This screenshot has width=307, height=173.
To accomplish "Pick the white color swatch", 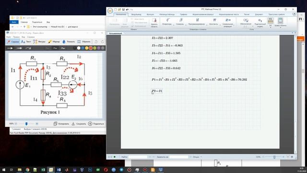I will click(x=79, y=48).
